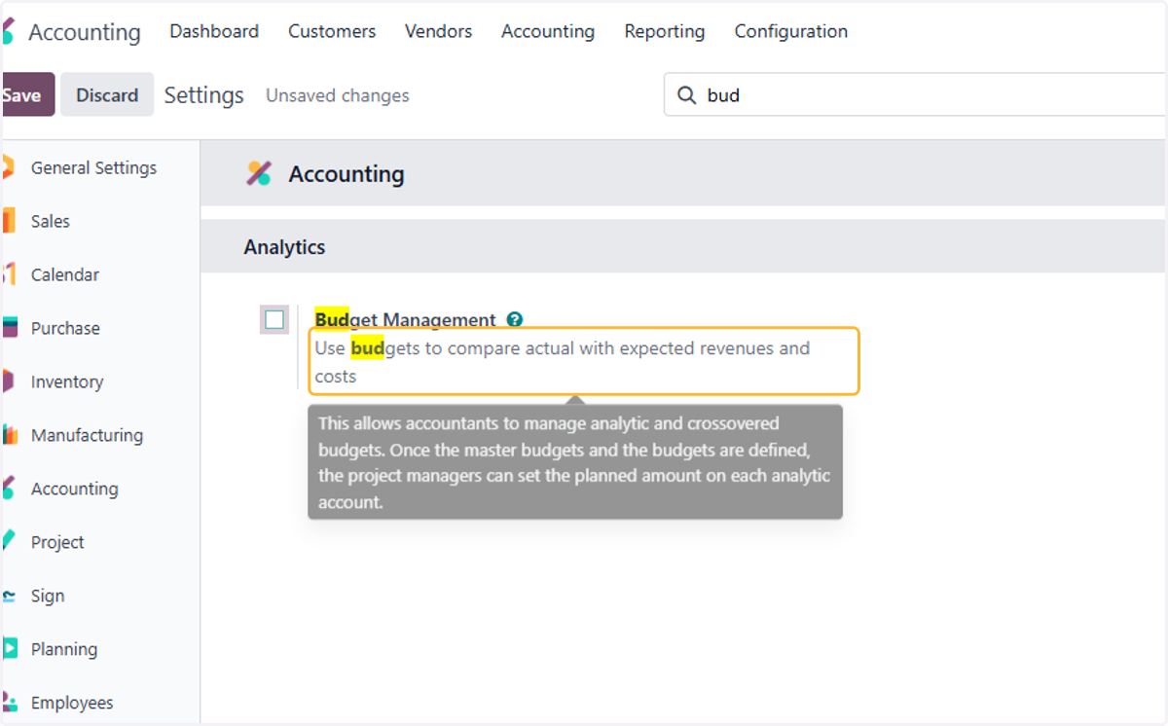The height and width of the screenshot is (726, 1168).
Task: Open the Customers menu
Action: click(x=332, y=31)
